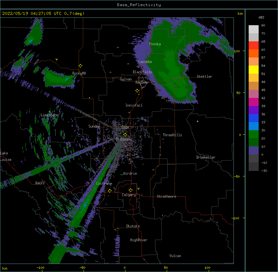
Task: Click the Base_Reflectivity title text
Action: (139, 5)
